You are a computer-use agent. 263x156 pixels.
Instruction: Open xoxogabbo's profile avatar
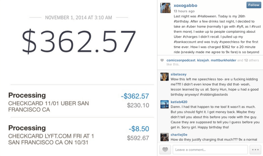(x=167, y=7)
